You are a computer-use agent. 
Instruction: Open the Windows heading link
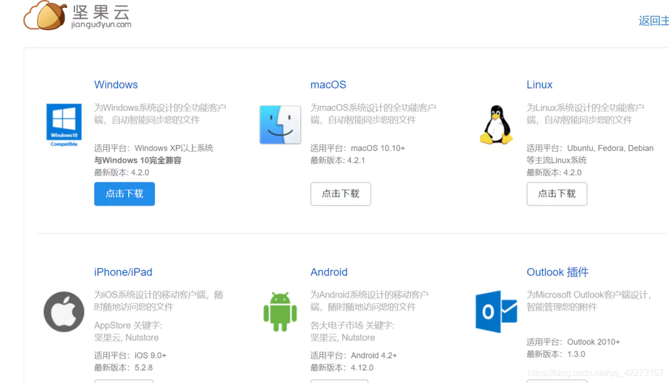point(116,85)
